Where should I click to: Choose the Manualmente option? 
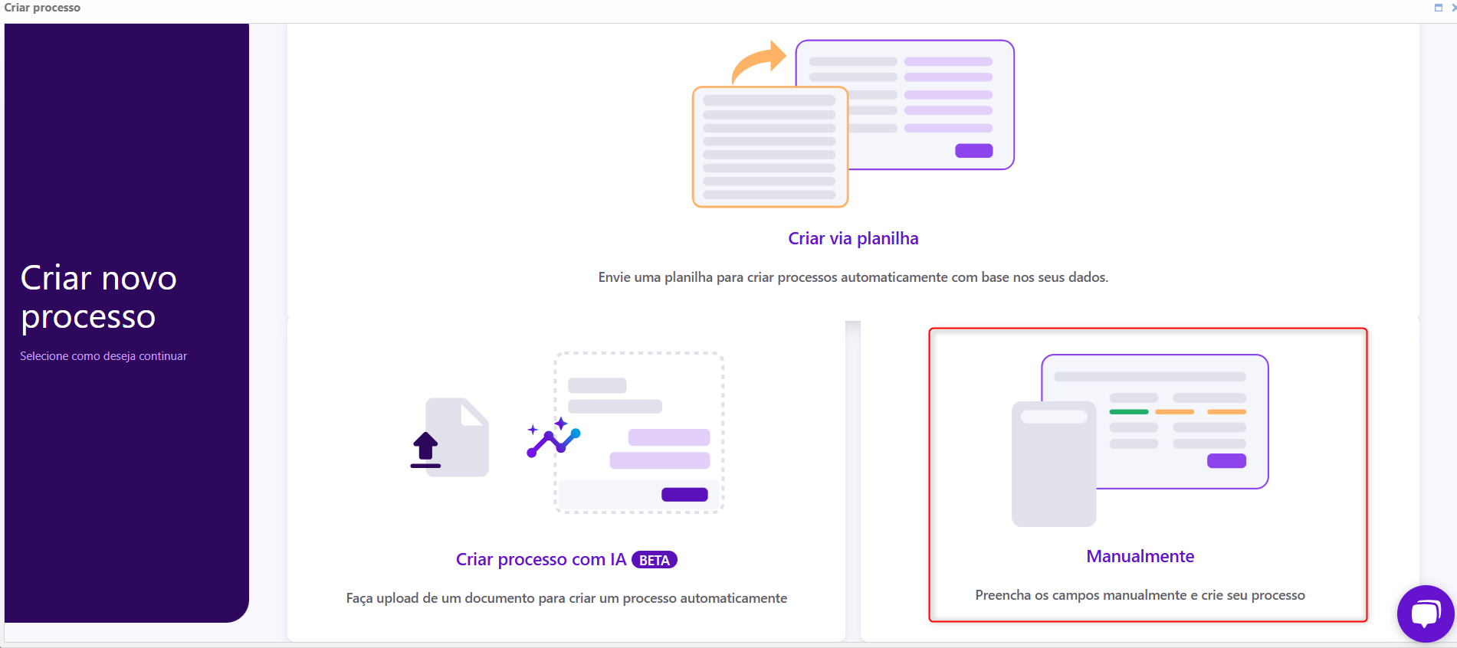click(1140, 557)
